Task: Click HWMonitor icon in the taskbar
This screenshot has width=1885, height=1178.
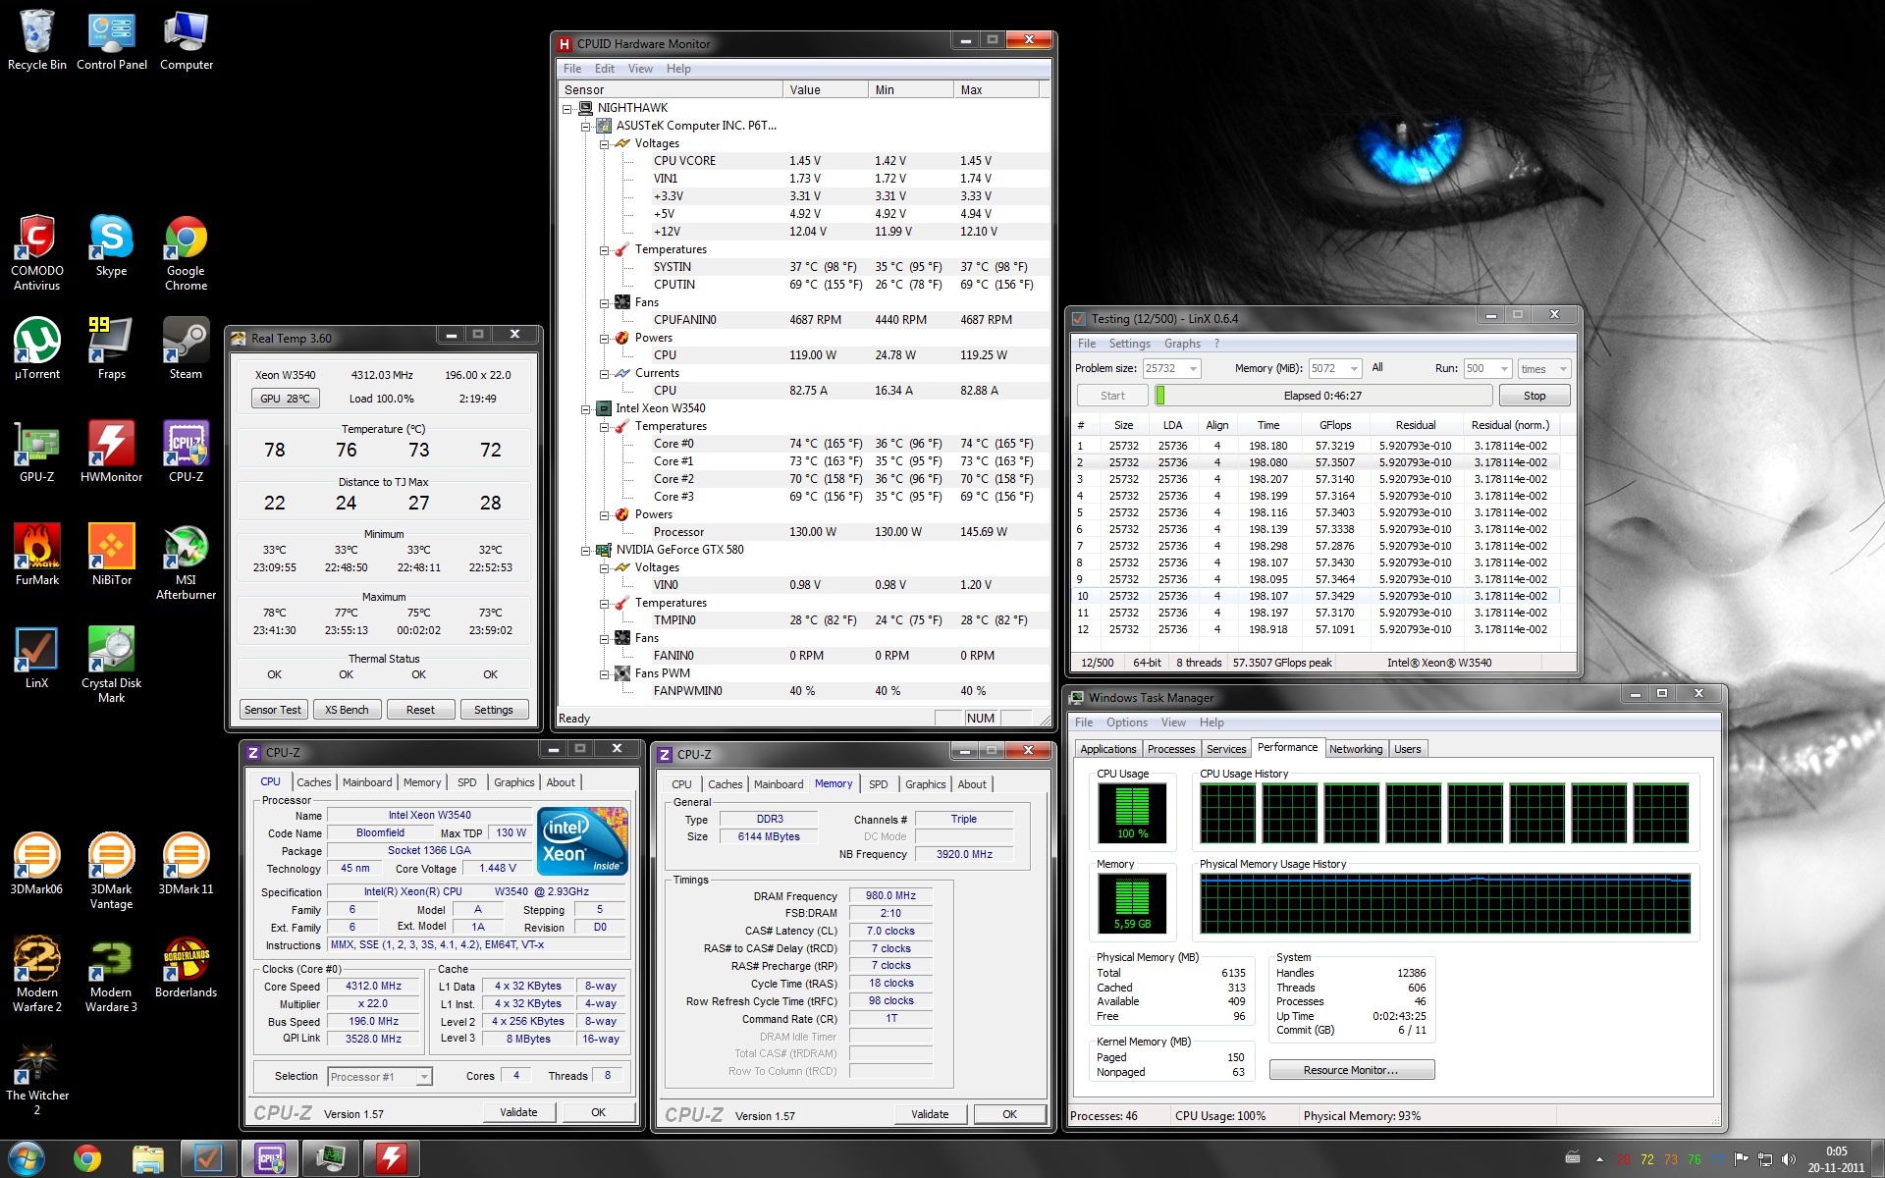Action: (392, 1158)
